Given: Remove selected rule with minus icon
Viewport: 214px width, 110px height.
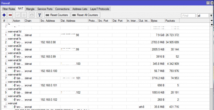Looking at the screenshot, I should point(10,15).
